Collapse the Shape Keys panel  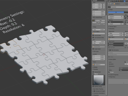(x=109, y=77)
